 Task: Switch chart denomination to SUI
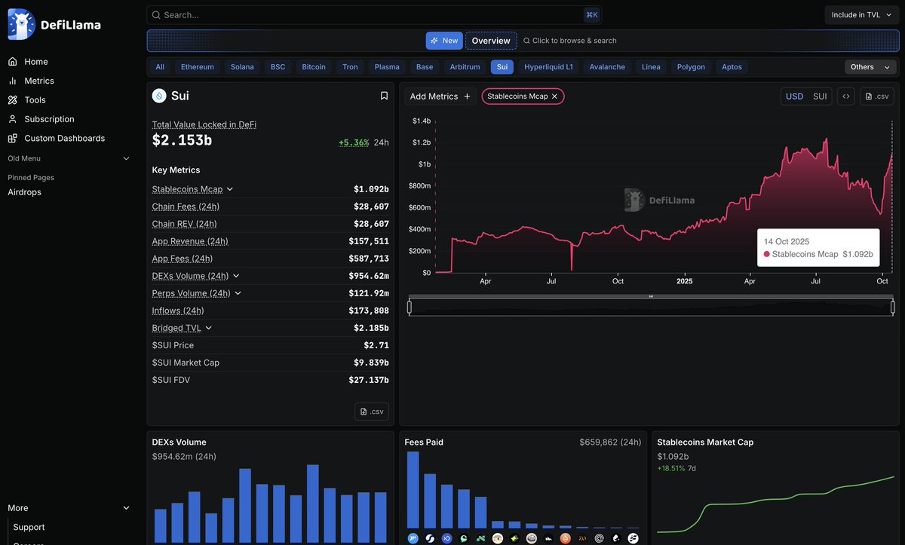820,96
